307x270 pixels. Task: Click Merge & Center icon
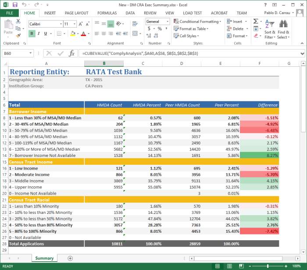(135, 33)
